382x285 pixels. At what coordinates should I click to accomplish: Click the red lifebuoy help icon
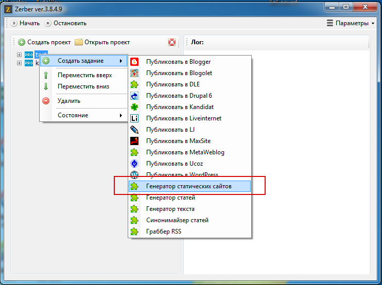pos(172,42)
